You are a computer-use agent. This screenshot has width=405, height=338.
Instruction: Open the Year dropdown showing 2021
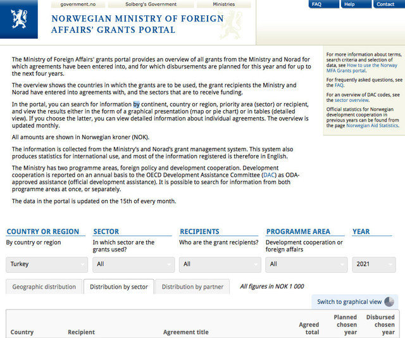[x=373, y=264]
